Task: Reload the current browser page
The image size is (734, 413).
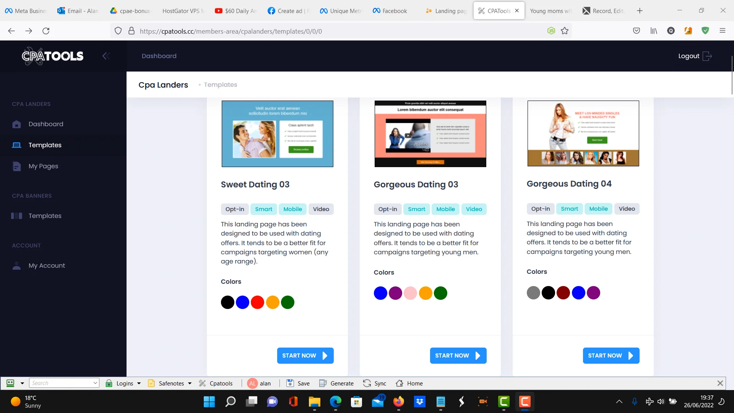Action: point(46,31)
